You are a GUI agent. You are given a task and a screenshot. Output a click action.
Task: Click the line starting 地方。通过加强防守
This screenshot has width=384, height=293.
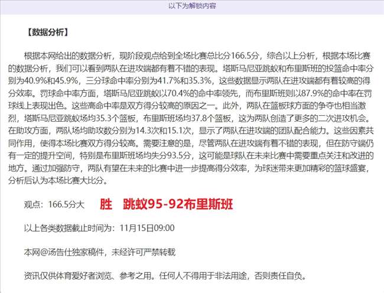188,168
